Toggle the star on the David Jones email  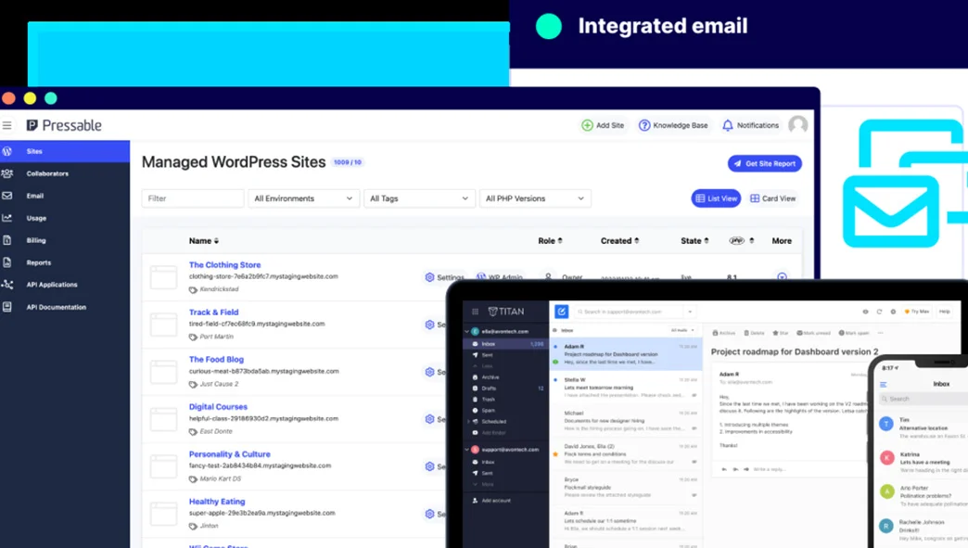point(555,454)
